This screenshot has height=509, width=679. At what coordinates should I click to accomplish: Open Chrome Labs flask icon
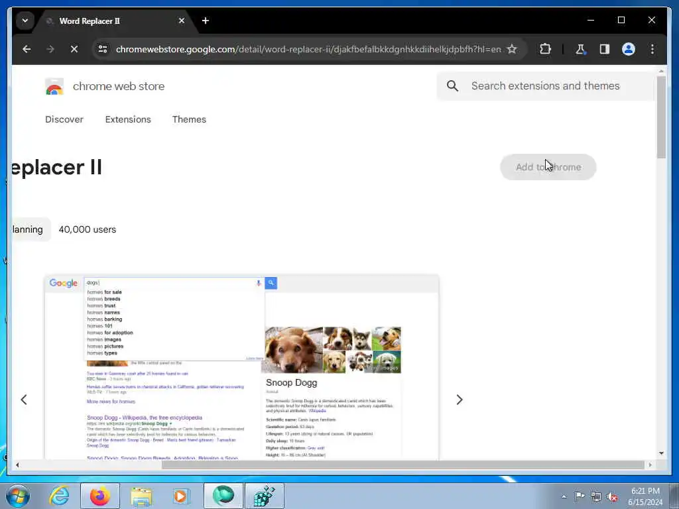pos(580,49)
